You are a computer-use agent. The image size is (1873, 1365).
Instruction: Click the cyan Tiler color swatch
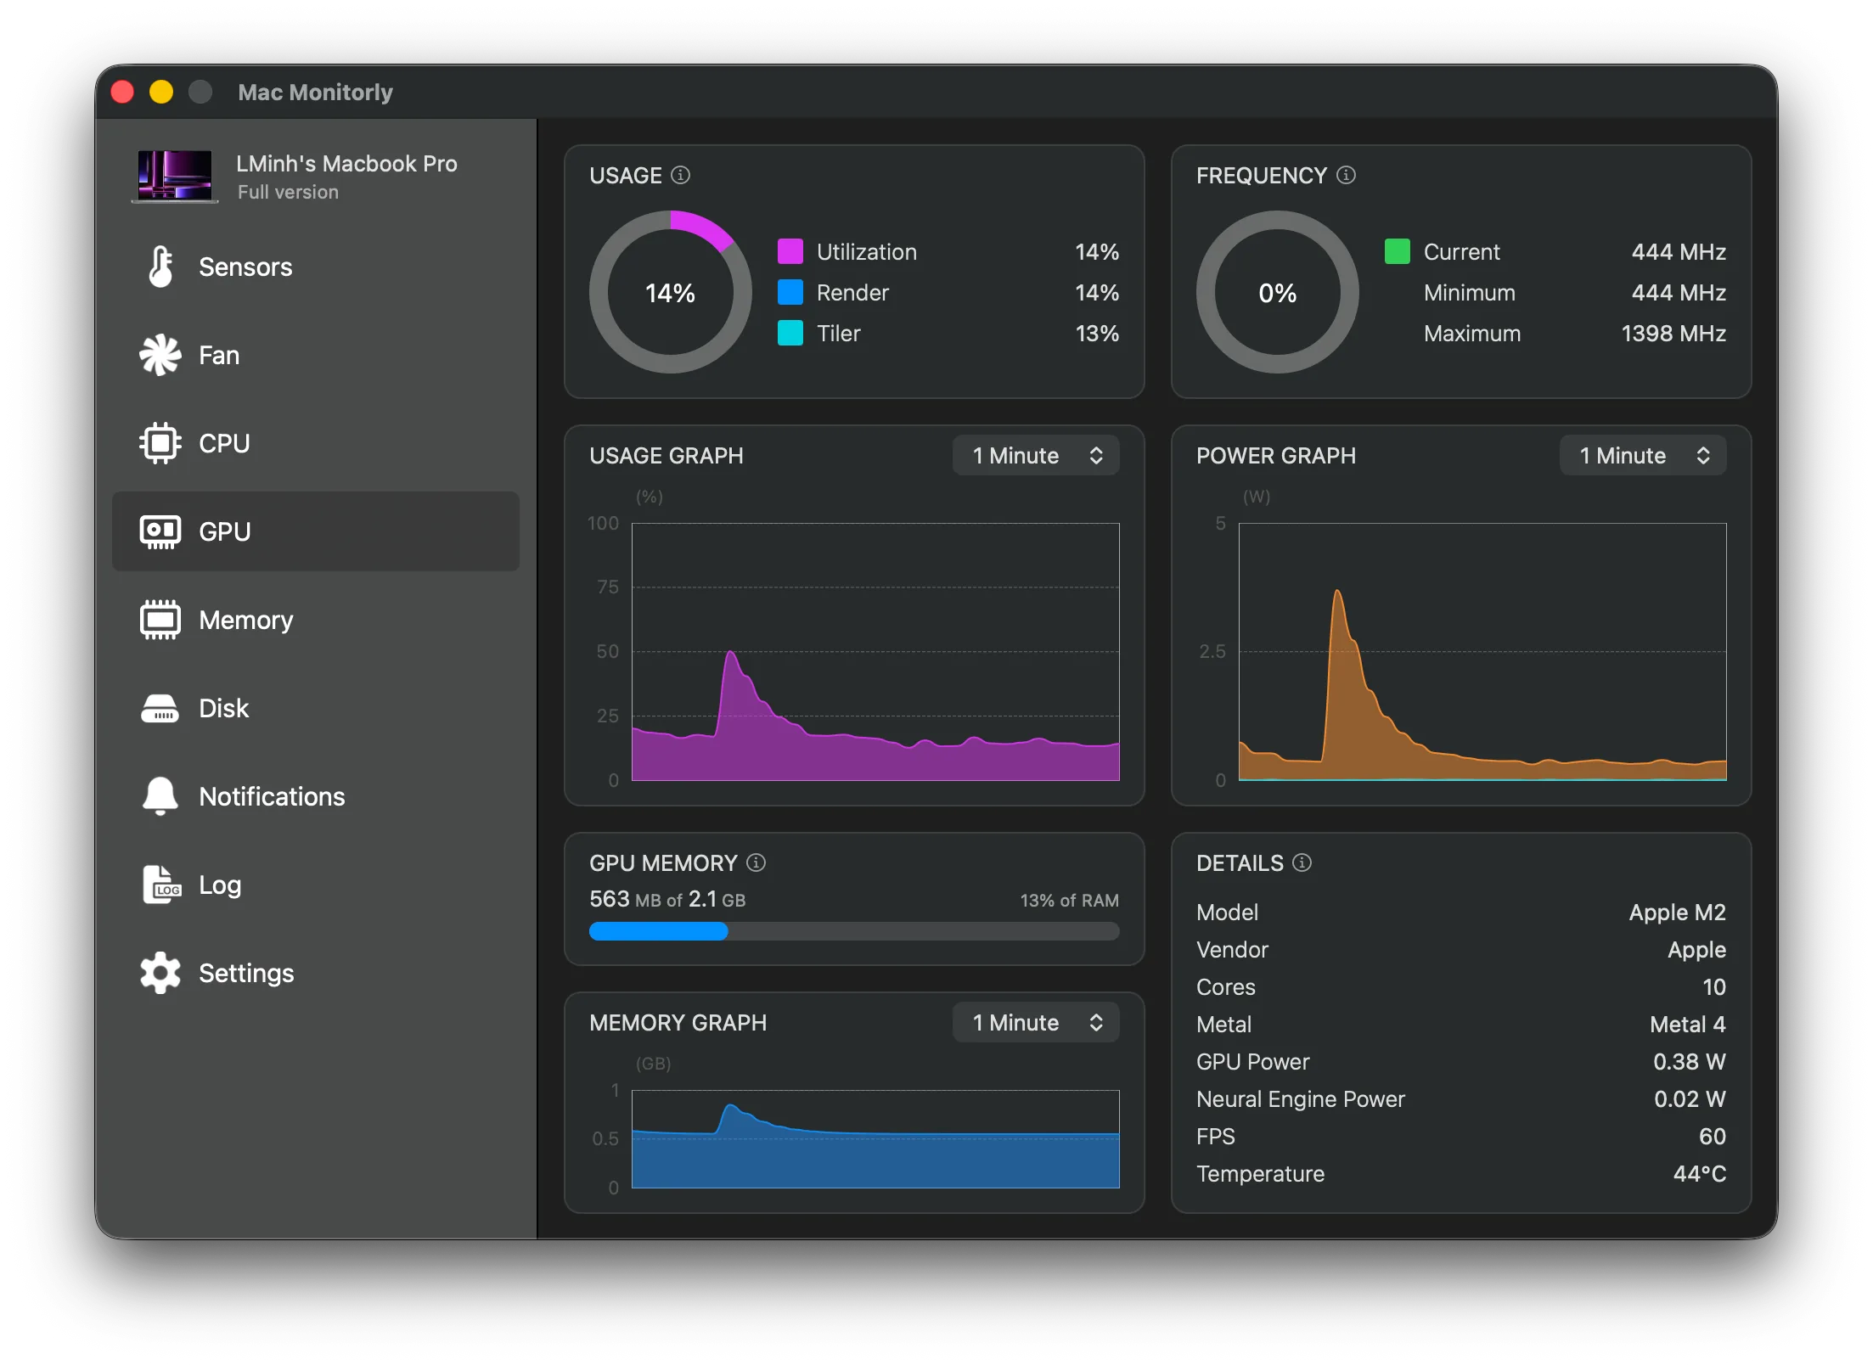(x=790, y=333)
